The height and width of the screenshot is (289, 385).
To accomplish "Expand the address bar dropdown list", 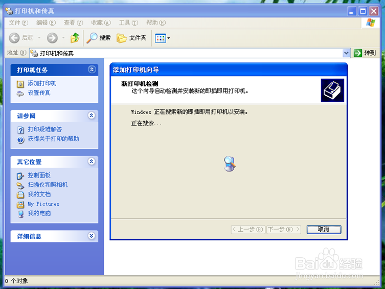I will click(x=346, y=53).
